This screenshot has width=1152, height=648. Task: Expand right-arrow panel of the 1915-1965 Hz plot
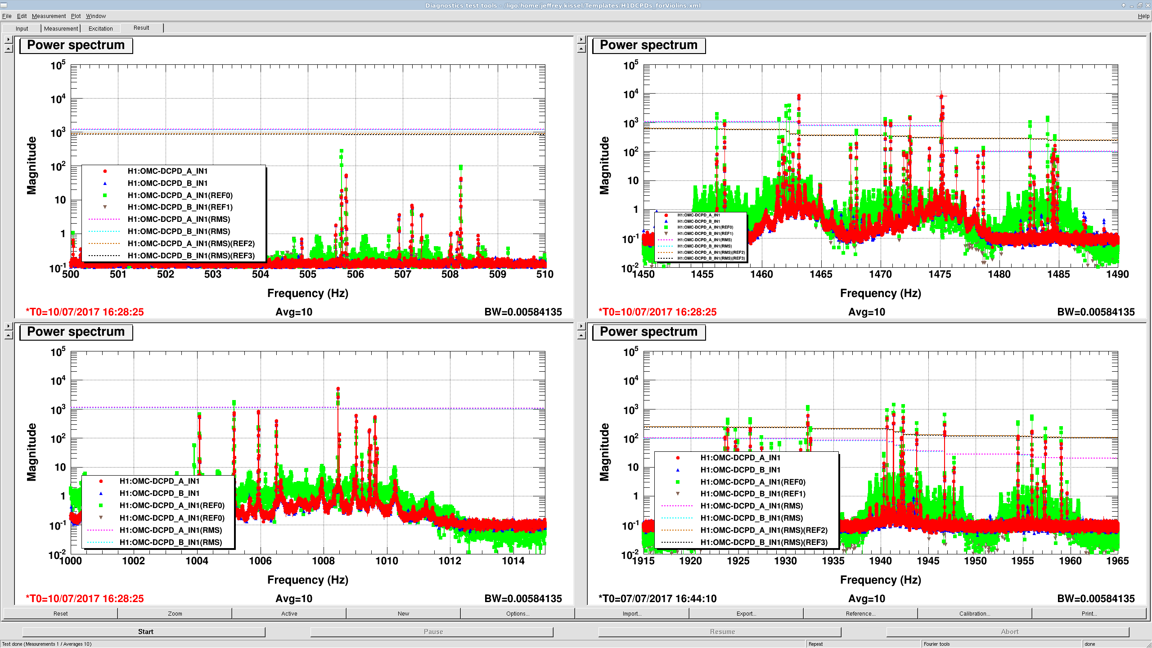(581, 326)
